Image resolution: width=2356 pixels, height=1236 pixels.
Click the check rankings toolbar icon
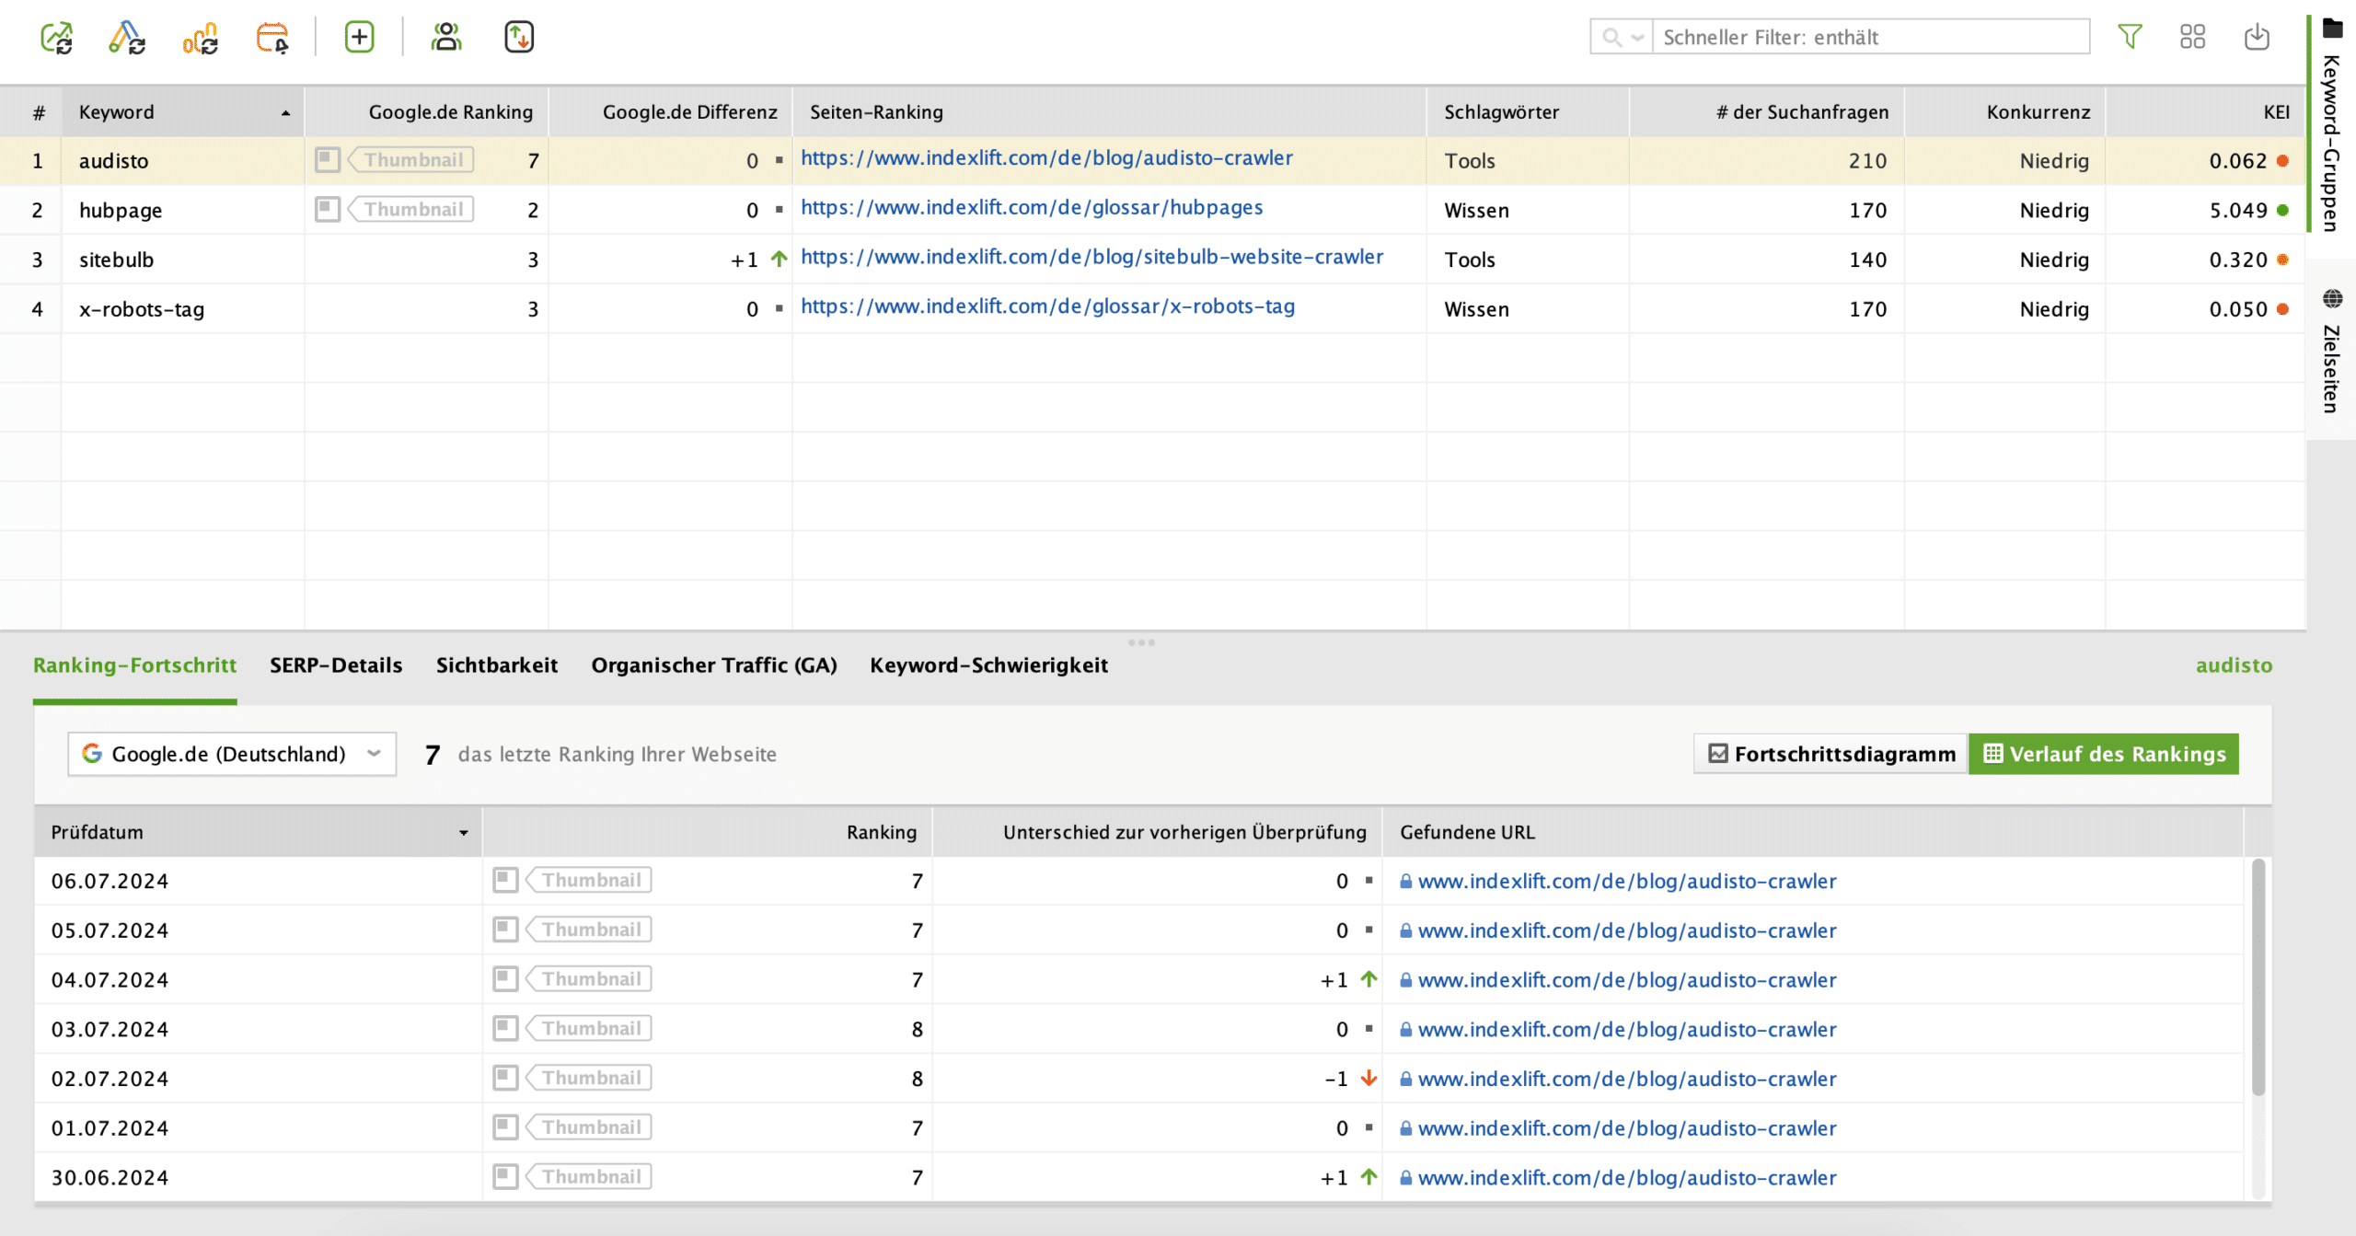(56, 38)
